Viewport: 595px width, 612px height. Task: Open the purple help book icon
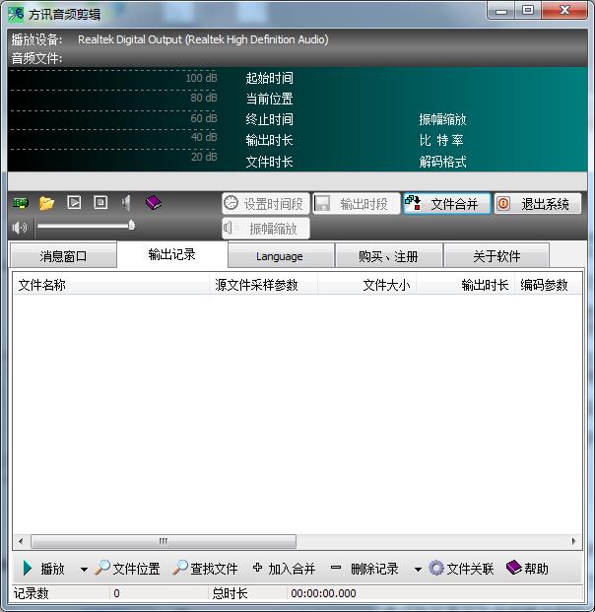(x=154, y=203)
